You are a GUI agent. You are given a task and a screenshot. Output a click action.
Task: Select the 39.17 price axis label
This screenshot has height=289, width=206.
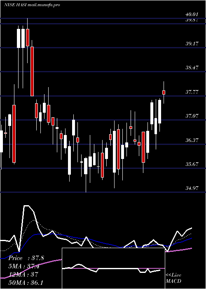tap(192, 44)
